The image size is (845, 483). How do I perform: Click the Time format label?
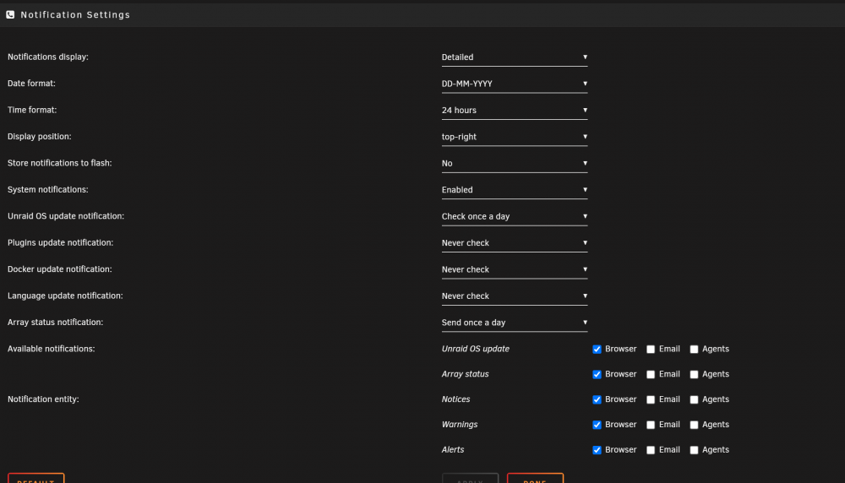pyautogui.click(x=32, y=110)
